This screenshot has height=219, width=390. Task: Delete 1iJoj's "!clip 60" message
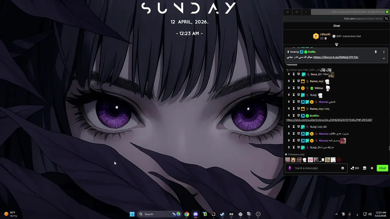click(x=289, y=127)
